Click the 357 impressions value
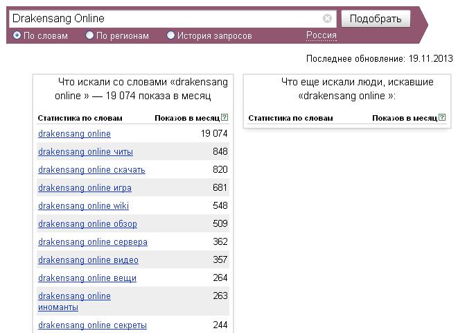Image resolution: width=458 pixels, height=333 pixels. click(220, 259)
